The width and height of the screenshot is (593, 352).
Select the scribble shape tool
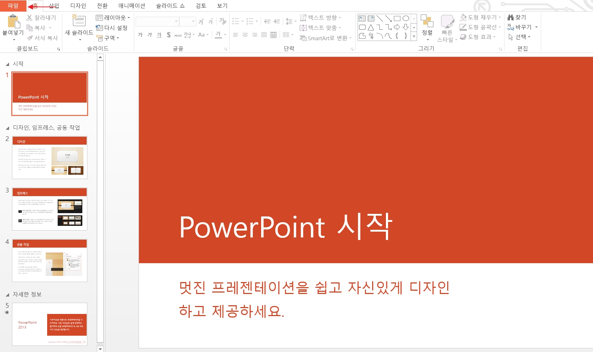371,36
